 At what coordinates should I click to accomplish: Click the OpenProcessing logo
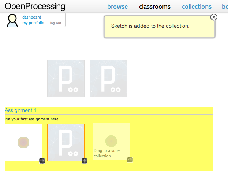(x=35, y=7)
